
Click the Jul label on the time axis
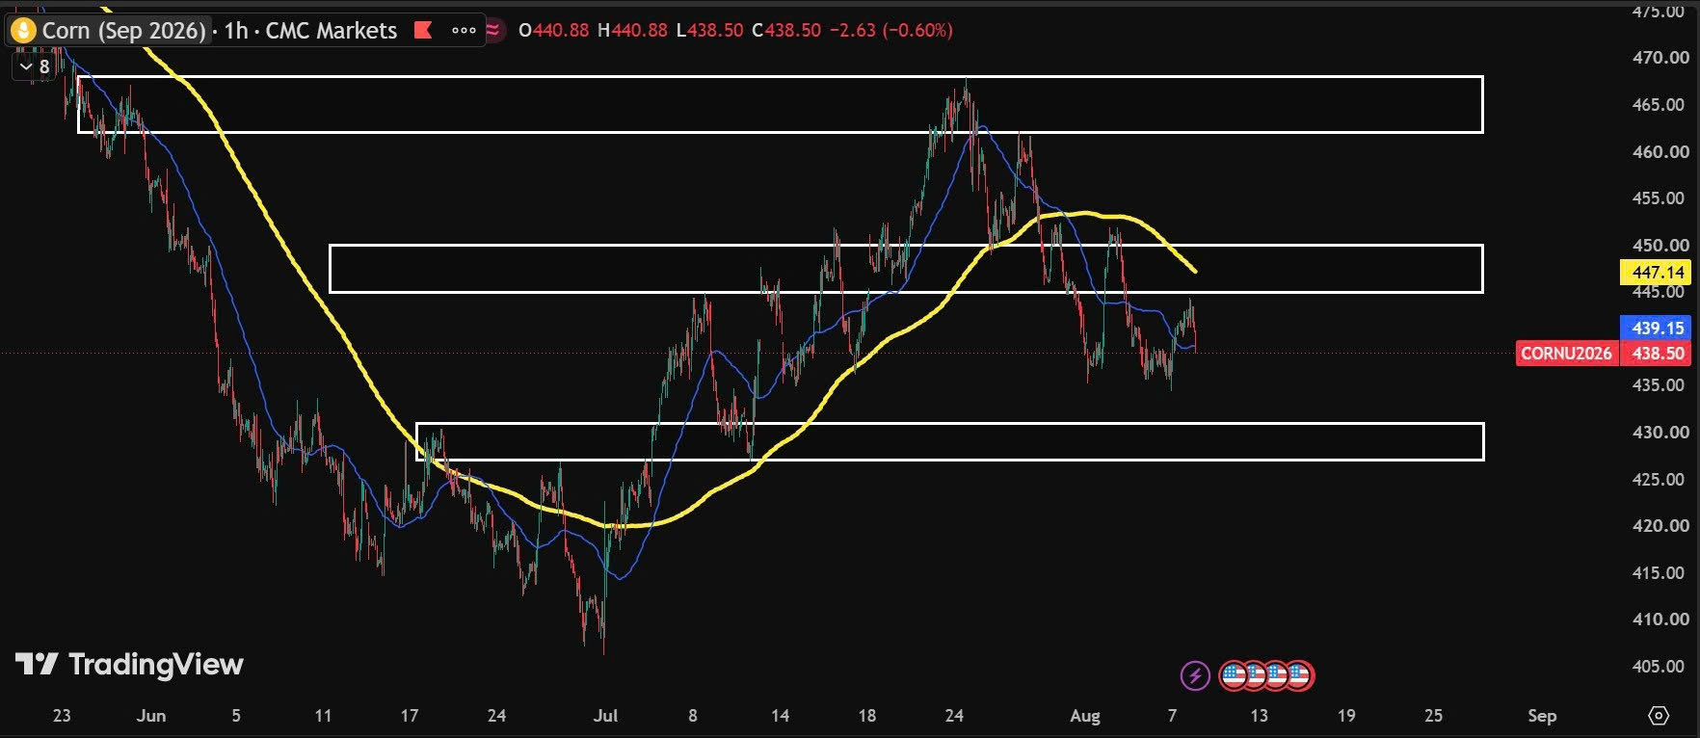(x=605, y=716)
